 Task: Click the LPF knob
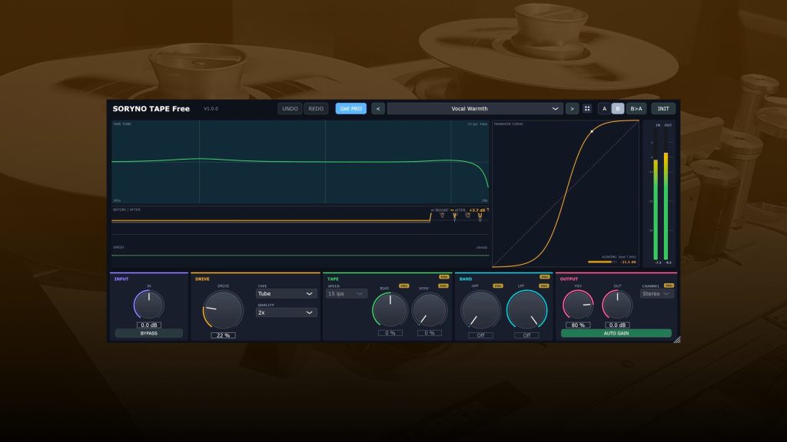coord(526,310)
